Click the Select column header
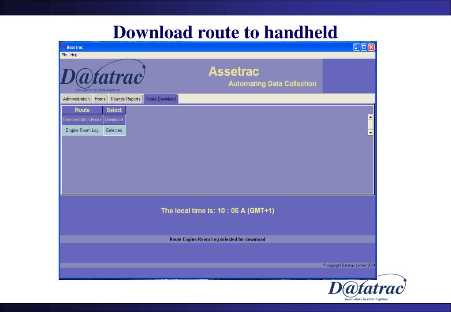The image size is (451, 312). click(x=114, y=110)
